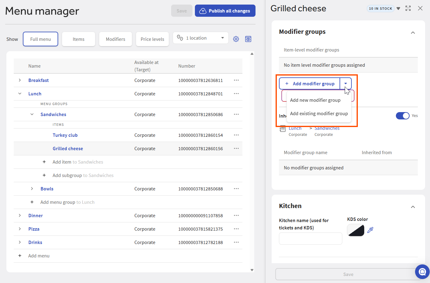
Task: Select Add new modifier group option
Action: (x=315, y=100)
